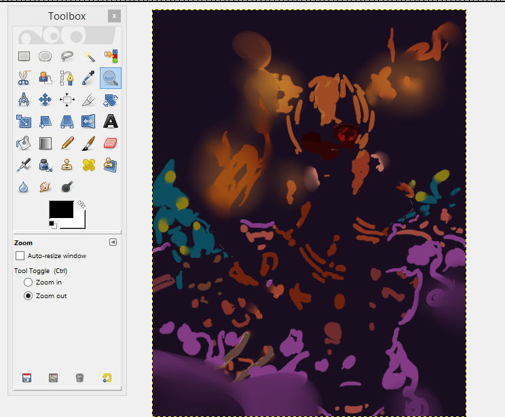Choose the Zoom in radio option
This screenshot has height=417, width=505.
[x=28, y=283]
